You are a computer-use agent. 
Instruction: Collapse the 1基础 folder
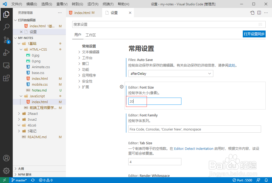[19, 44]
